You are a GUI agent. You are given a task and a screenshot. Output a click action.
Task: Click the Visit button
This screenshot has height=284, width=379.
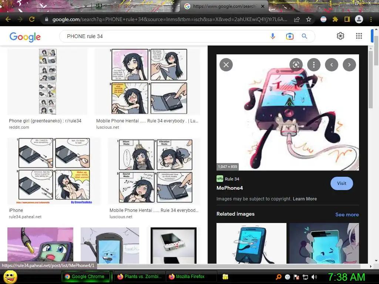pyautogui.click(x=342, y=183)
